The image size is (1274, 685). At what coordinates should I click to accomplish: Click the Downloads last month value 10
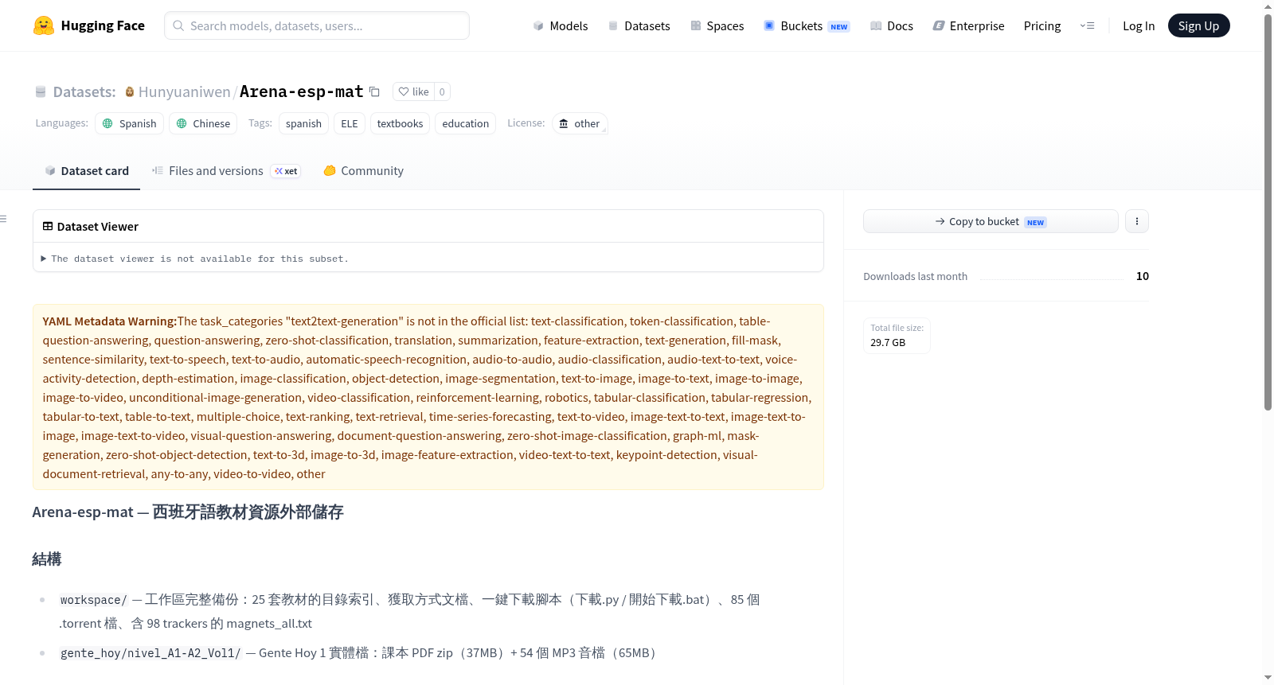pyautogui.click(x=1143, y=276)
